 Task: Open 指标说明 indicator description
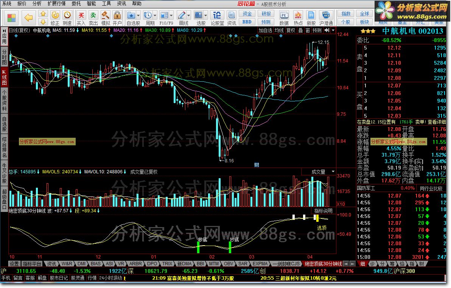pyautogui.click(x=323, y=210)
